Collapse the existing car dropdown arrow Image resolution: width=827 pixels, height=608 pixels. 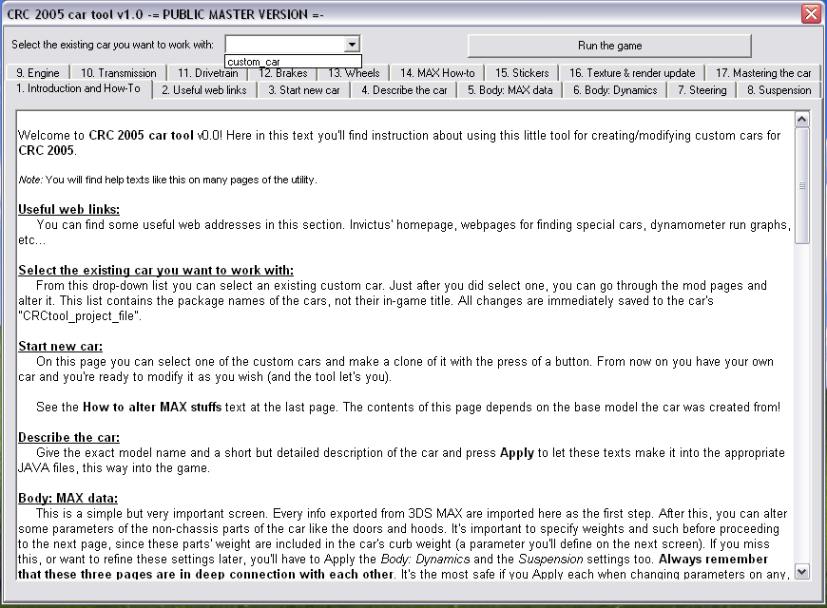[352, 45]
